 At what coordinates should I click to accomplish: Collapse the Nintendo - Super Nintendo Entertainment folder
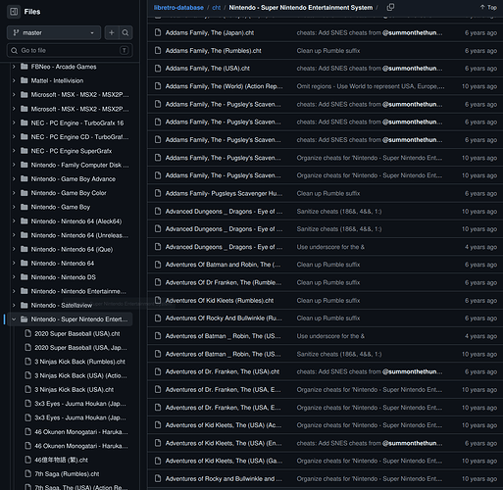[14, 319]
